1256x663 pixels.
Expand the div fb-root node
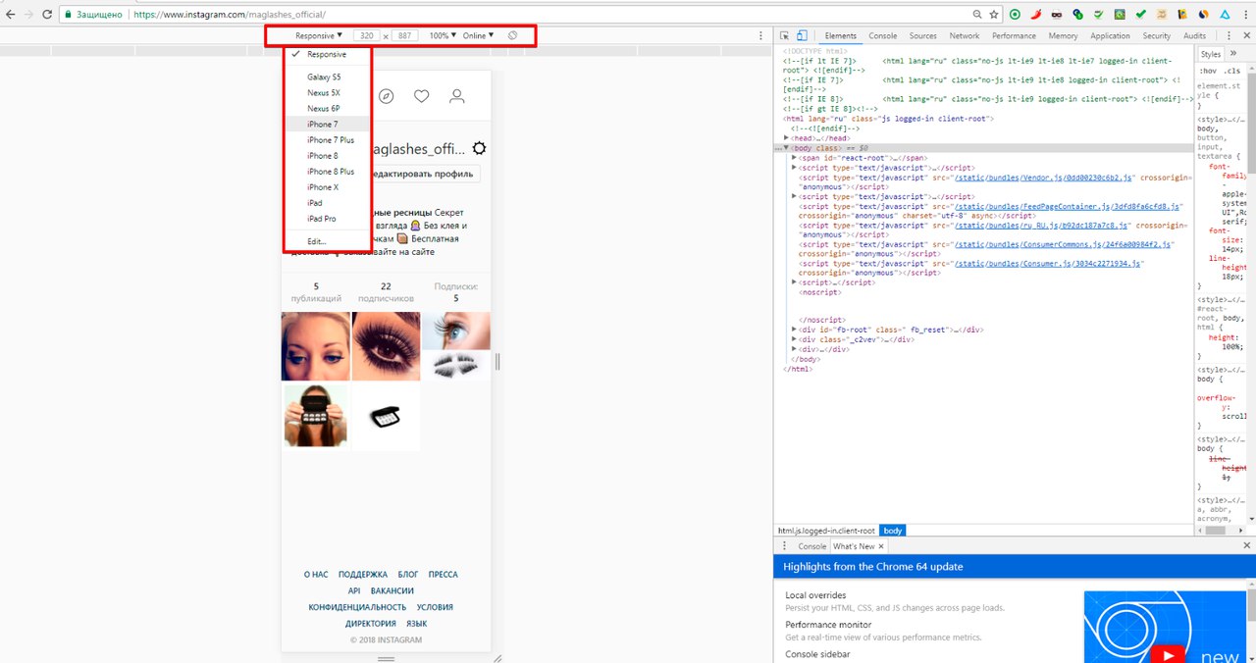[x=795, y=330]
